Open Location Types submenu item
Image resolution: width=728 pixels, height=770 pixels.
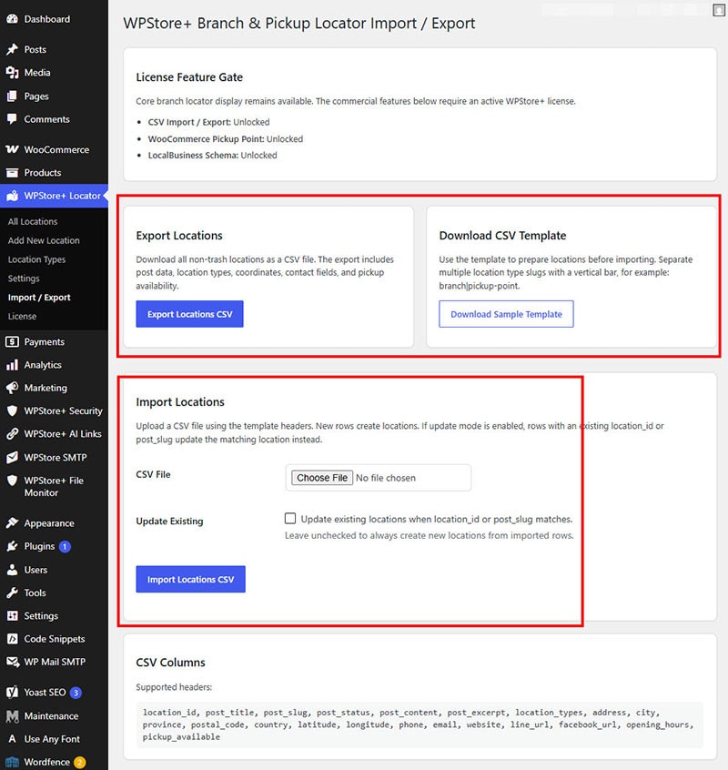(x=36, y=259)
